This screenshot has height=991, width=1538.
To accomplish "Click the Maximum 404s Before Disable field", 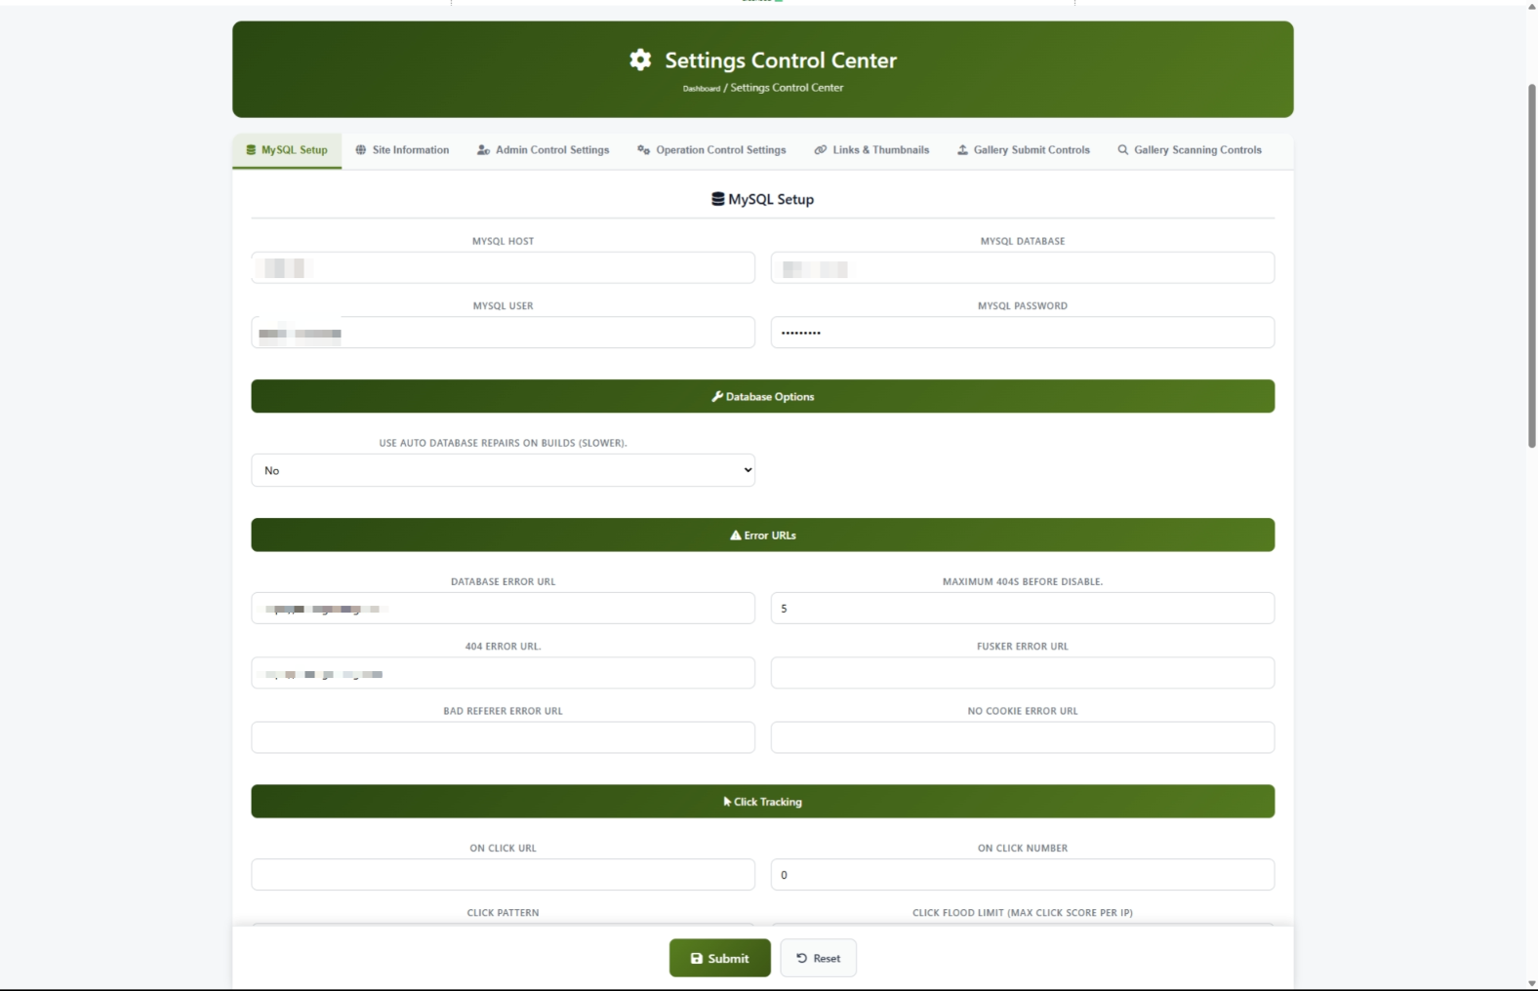I will tap(1022, 609).
